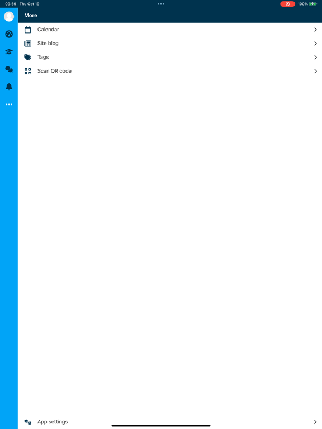Open the user profile avatar
Viewport: 322px width, 429px height.
tap(9, 16)
